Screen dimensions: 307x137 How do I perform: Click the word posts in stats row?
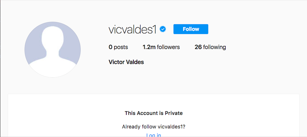click(x=121, y=47)
